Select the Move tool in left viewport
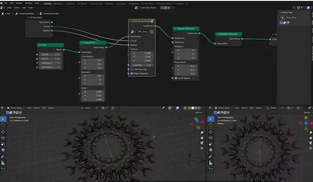Screen dimensions: 313x182 (3, 132)
